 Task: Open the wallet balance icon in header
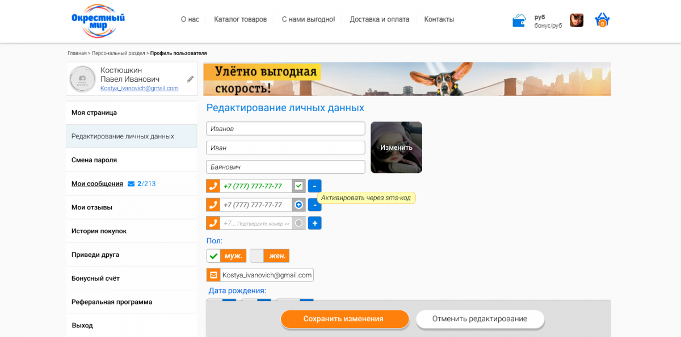(x=519, y=21)
